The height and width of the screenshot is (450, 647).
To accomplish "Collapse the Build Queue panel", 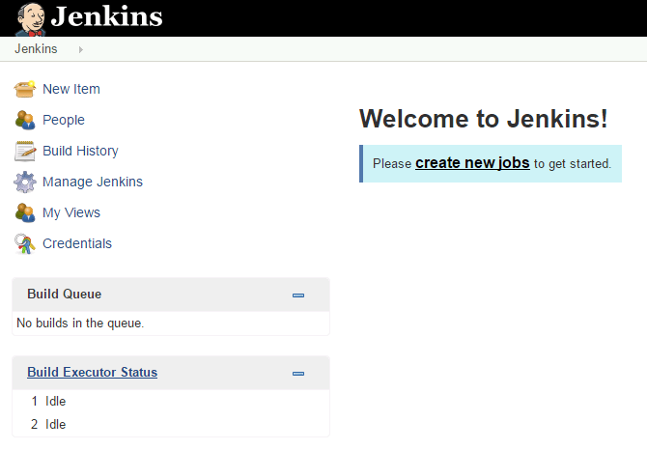I will click(x=298, y=295).
